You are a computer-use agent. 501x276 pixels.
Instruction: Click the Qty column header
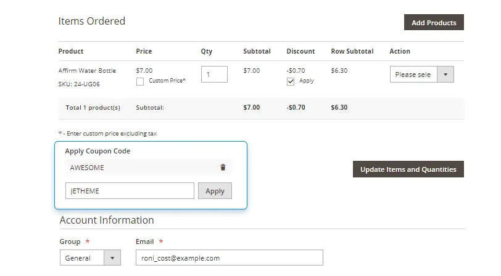(x=207, y=51)
